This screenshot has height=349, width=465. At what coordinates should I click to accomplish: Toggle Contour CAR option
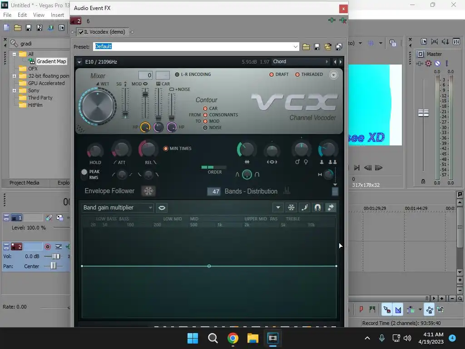205,109
